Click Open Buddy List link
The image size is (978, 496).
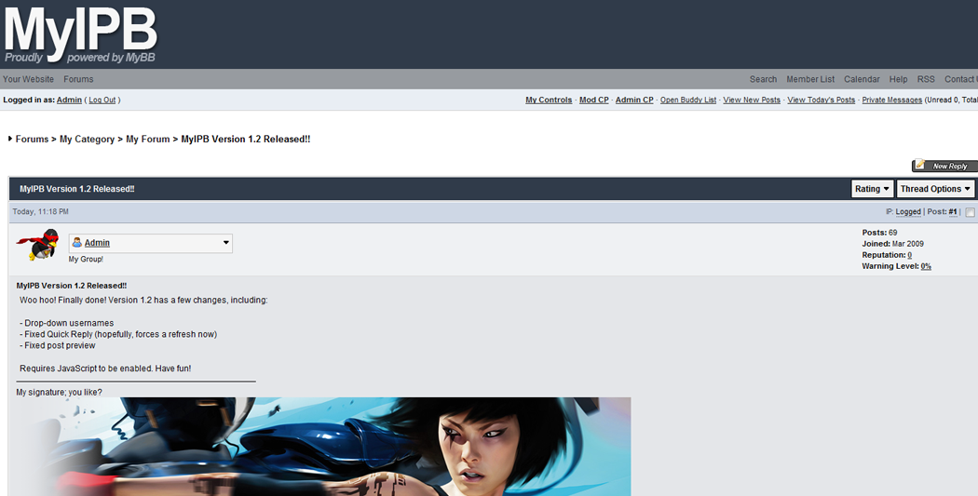click(x=688, y=100)
